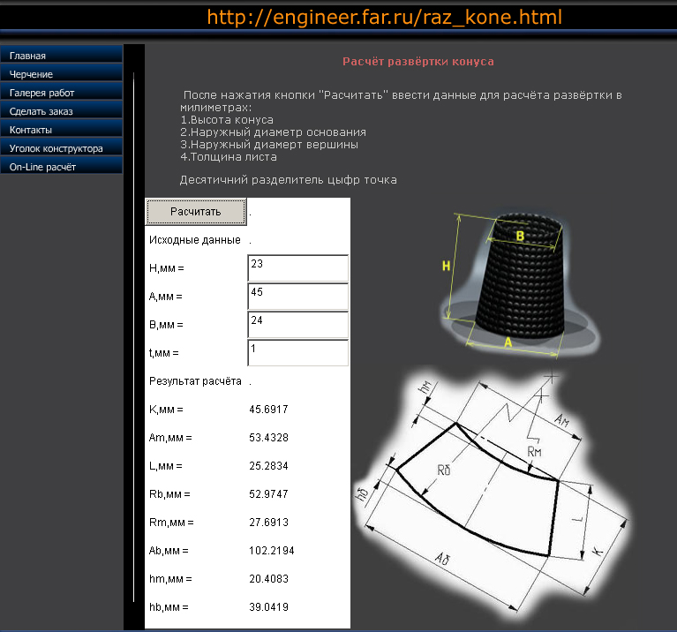Open the Контакты page
The image size is (677, 632).
[61, 130]
